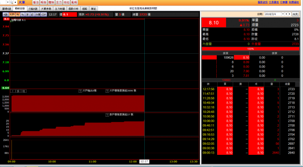Open 行事曆 link at top right
Screen dimensions: 303x167
[x=284, y=3]
